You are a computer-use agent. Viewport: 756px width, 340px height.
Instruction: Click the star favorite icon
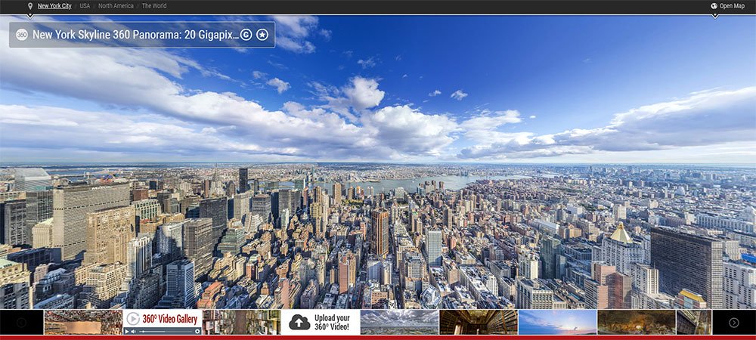[262, 35]
